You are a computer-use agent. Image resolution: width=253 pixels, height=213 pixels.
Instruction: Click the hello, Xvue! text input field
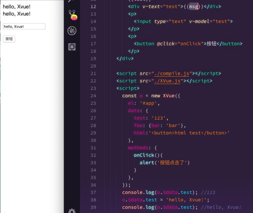24,26
